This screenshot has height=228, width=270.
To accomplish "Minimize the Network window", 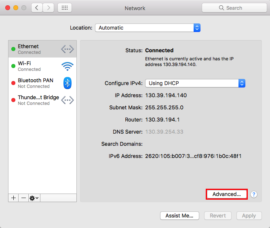I will click(x=16, y=8).
